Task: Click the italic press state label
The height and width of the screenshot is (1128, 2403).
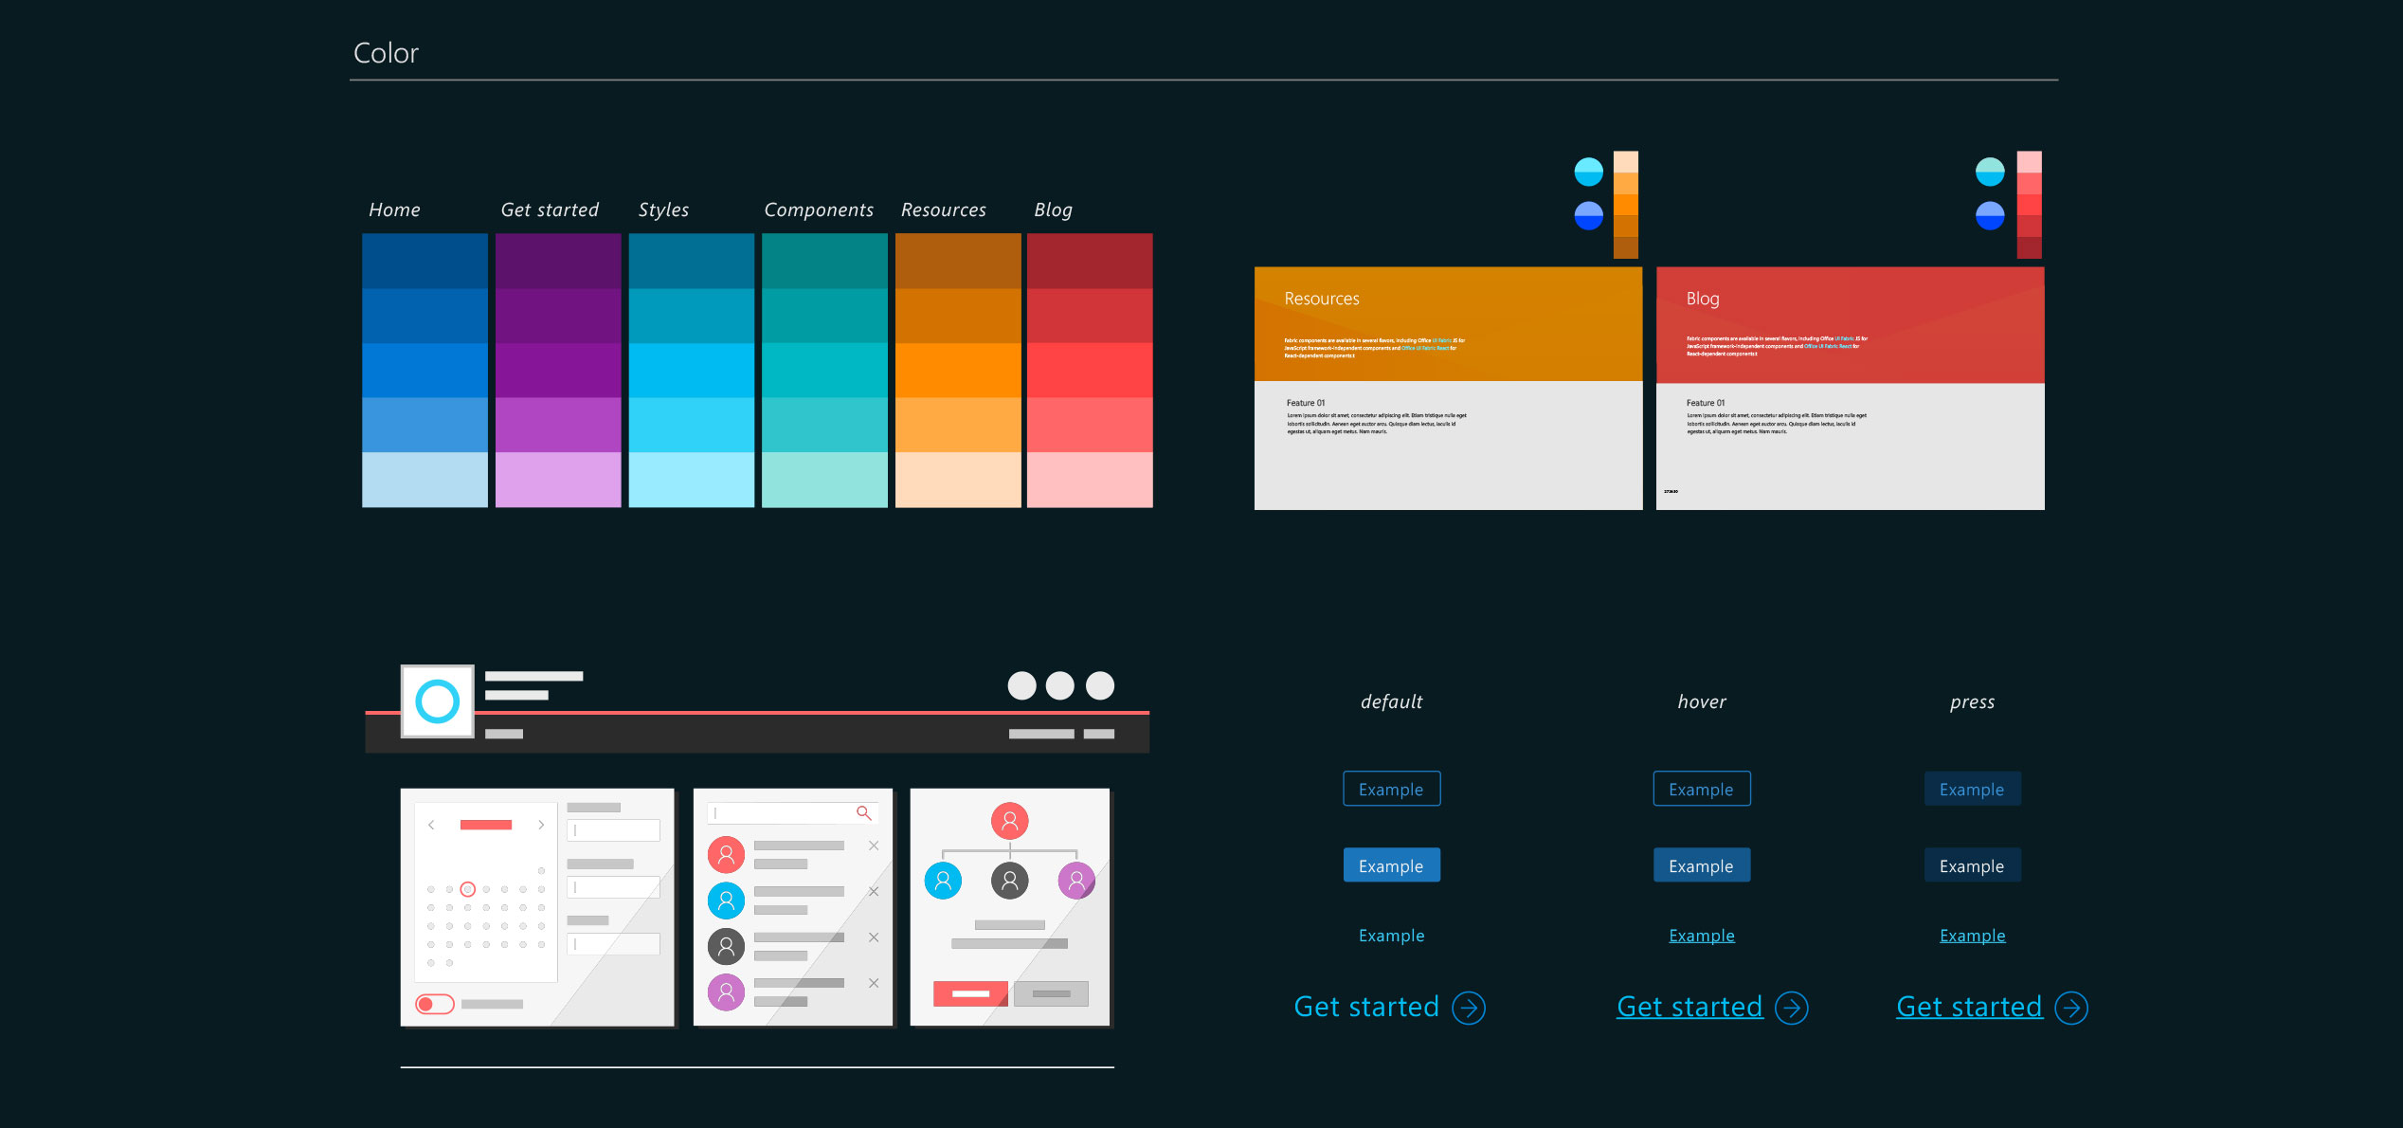Action: click(1972, 702)
